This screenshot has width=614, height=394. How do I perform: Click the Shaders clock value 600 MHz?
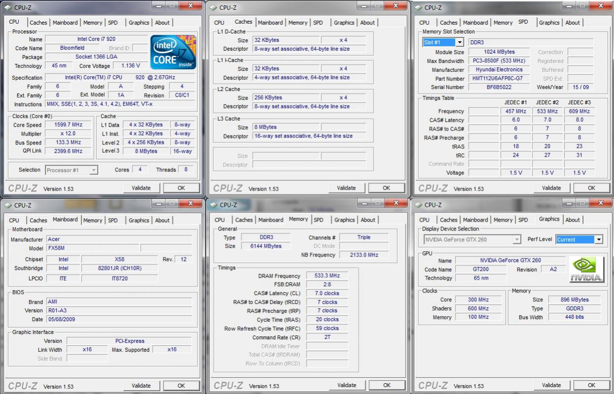coord(478,309)
